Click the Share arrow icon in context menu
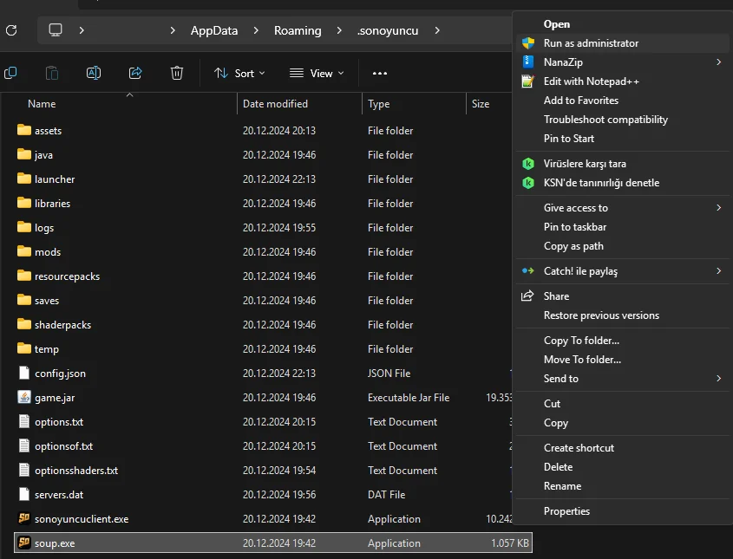733x559 pixels. point(527,296)
